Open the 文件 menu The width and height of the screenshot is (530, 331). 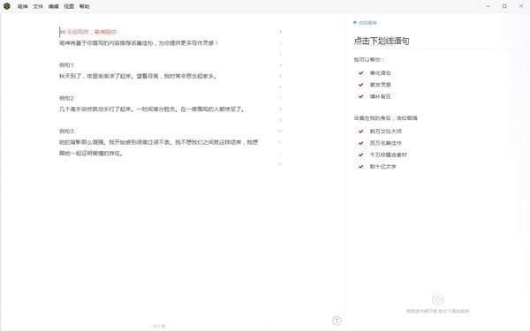tap(38, 6)
